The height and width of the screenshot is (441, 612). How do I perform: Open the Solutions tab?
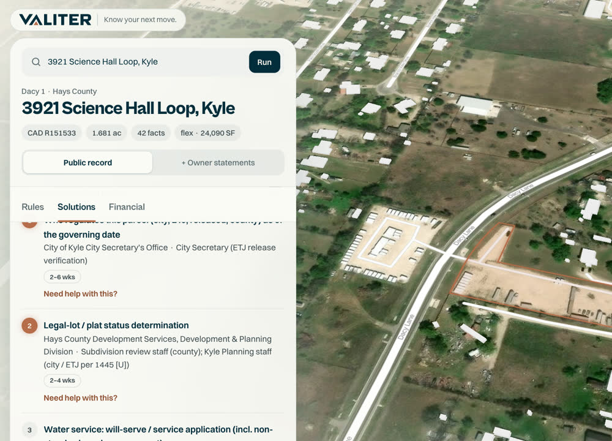[76, 206]
